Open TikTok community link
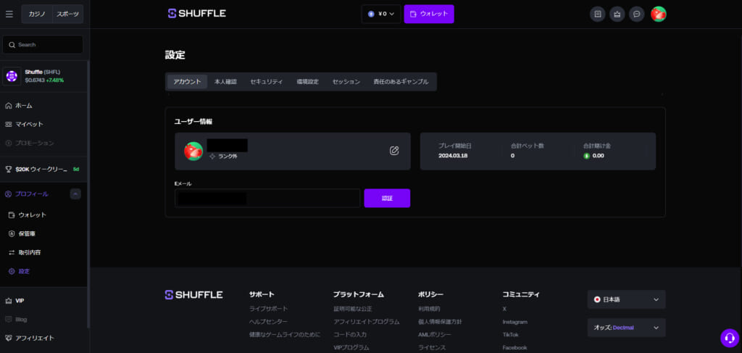Viewport: 742px width, 353px height. coord(511,335)
